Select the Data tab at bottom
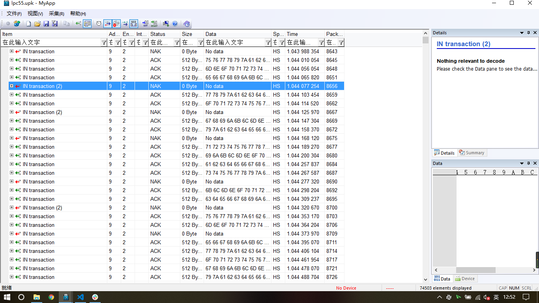This screenshot has height=303, width=539. coord(442,279)
